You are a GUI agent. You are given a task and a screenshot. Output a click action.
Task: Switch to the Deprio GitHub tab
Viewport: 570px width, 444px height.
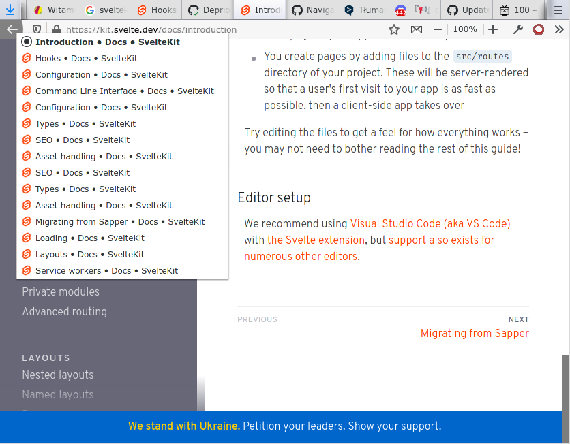click(x=209, y=10)
